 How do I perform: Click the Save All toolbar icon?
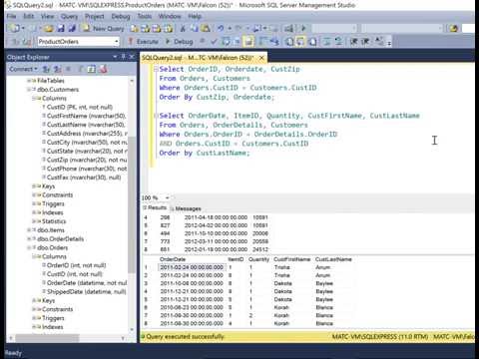point(72,29)
